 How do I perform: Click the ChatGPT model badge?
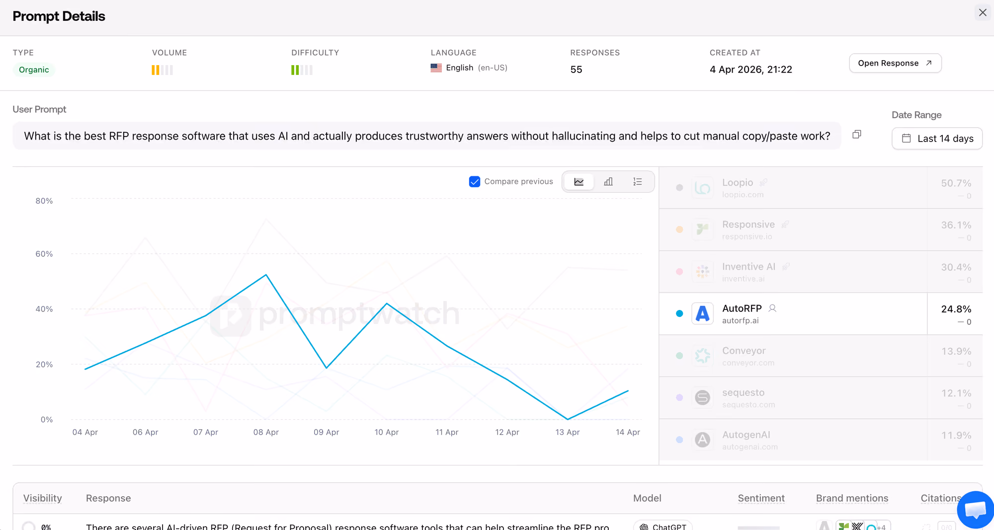(663, 526)
